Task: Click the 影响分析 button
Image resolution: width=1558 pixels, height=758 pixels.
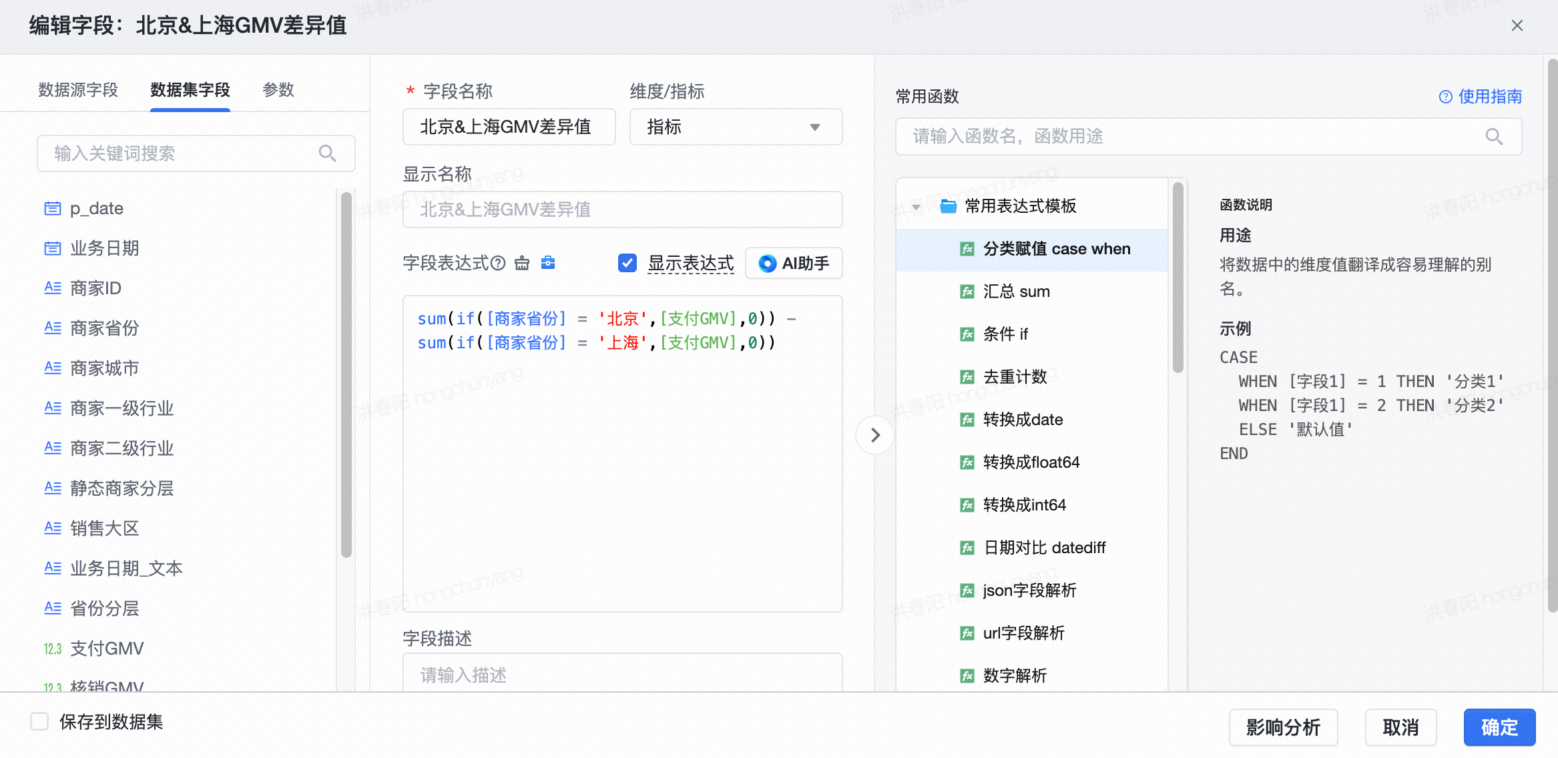Action: (1283, 727)
